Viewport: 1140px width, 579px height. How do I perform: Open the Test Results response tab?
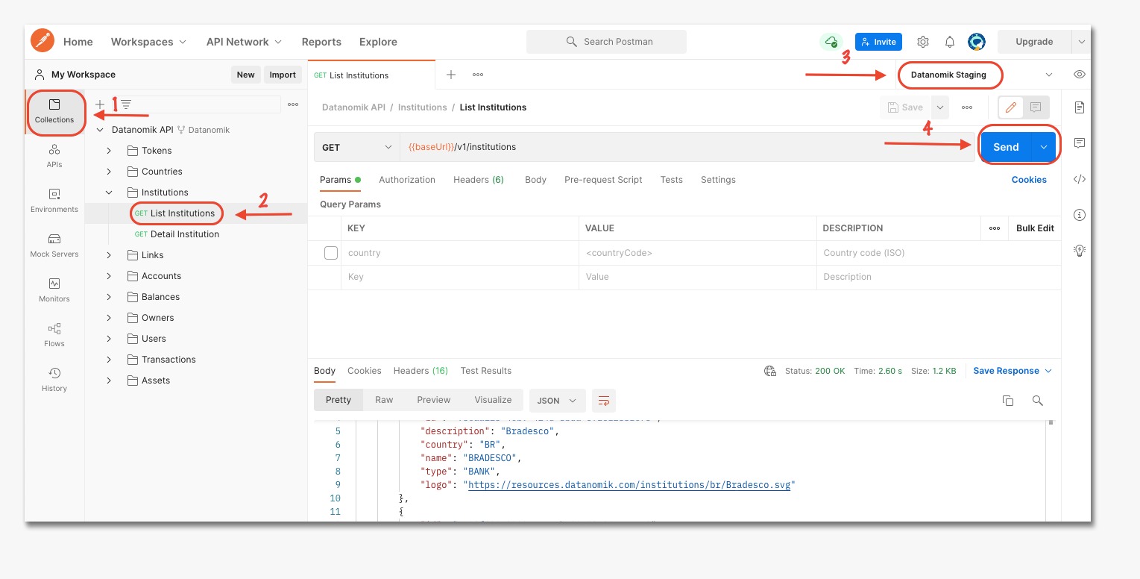(x=486, y=371)
